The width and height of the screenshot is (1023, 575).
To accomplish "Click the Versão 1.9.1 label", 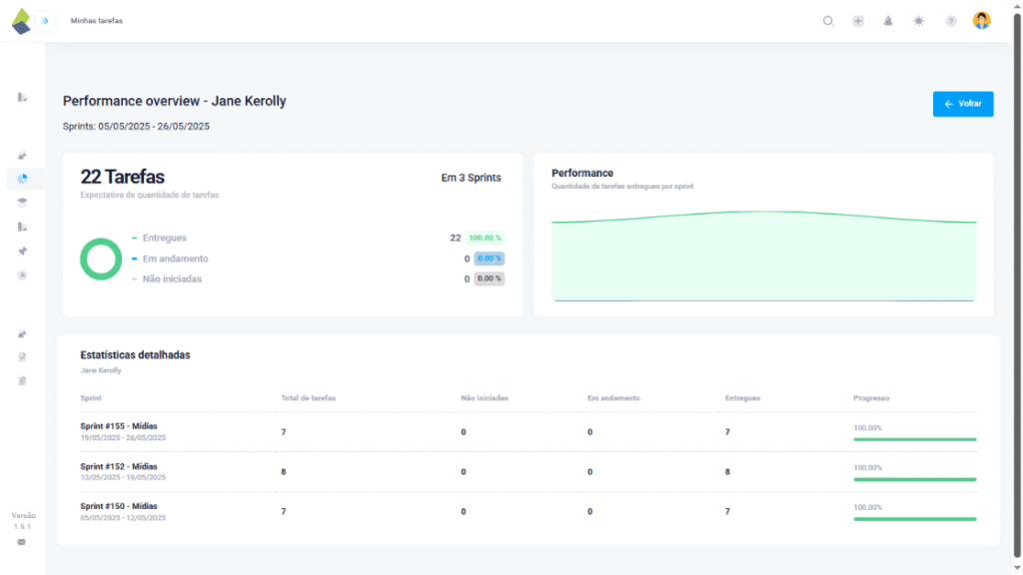I will [x=23, y=521].
